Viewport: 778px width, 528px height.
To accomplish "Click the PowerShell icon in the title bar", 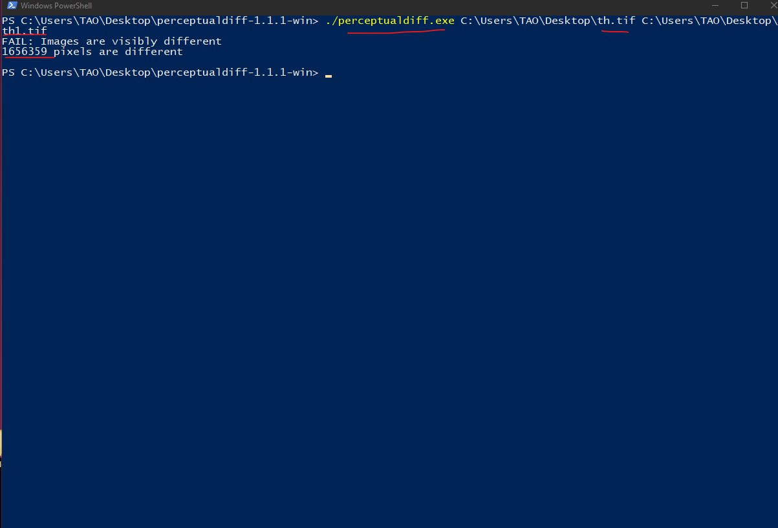I will click(x=9, y=6).
